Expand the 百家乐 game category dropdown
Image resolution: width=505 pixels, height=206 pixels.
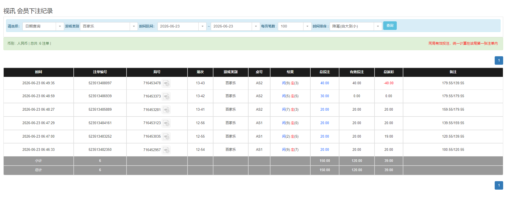click(134, 26)
